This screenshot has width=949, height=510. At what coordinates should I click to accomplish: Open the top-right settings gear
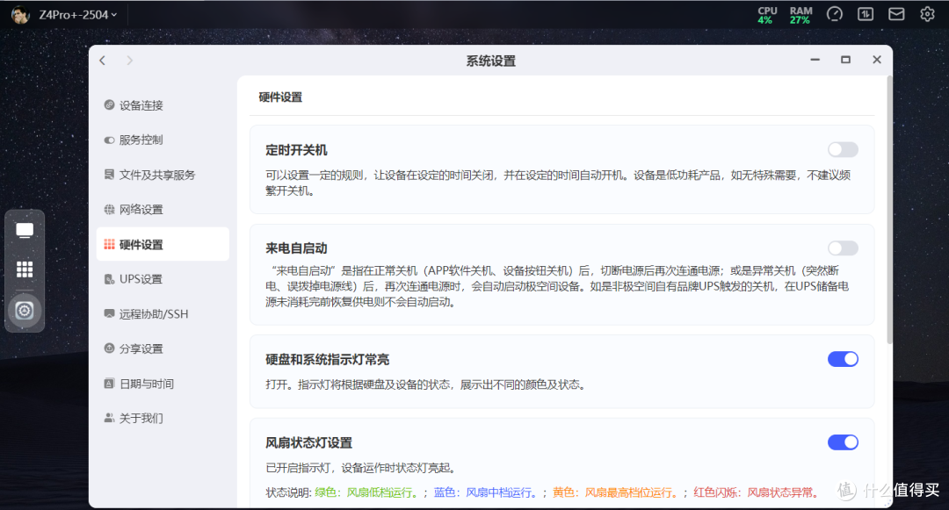[927, 14]
